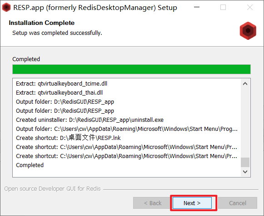Click the Cancel button
This screenshot has width=264, height=216.
(x=238, y=203)
